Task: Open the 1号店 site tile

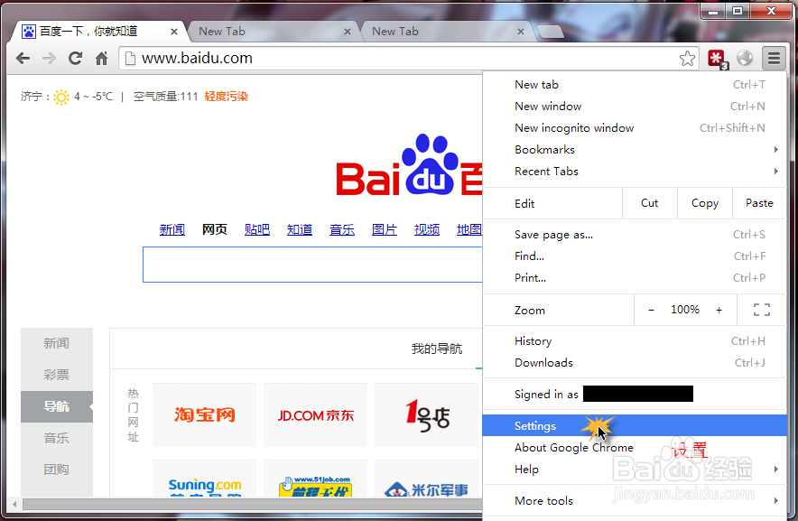Action: [426, 415]
